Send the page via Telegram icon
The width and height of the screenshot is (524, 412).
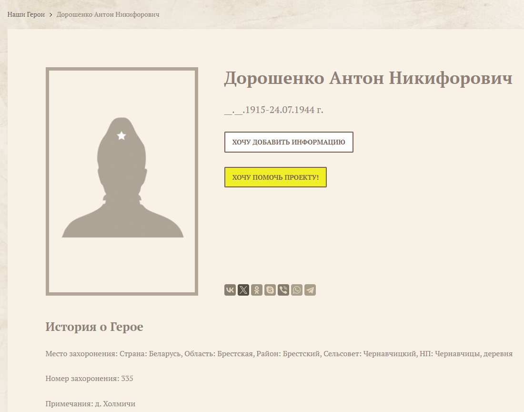(310, 289)
